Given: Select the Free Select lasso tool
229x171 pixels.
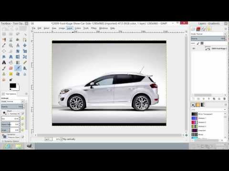Looking at the screenshot, I should [x=18, y=34].
